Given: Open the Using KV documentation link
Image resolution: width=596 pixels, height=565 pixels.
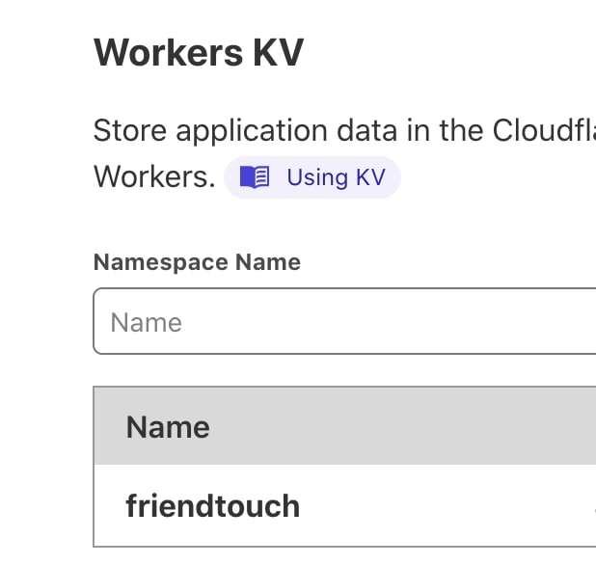Looking at the screenshot, I should click(x=312, y=177).
